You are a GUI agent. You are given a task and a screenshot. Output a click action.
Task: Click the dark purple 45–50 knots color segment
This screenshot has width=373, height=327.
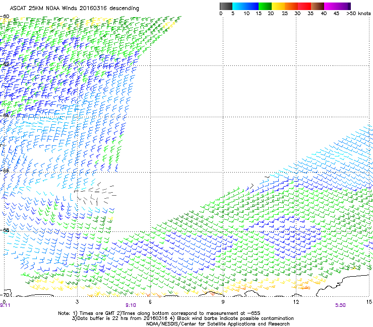(344, 6)
